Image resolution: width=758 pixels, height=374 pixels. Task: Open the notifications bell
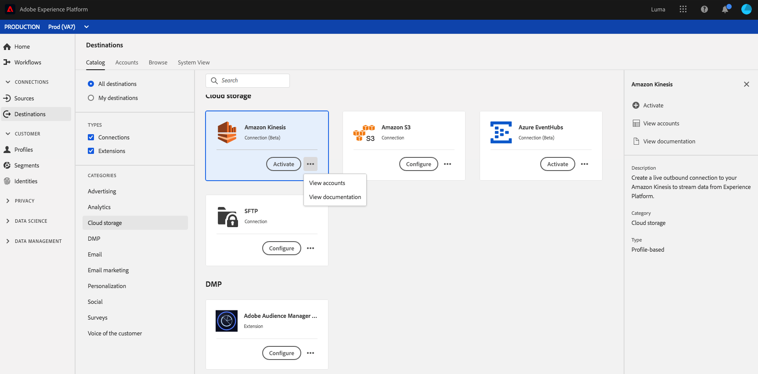point(726,9)
